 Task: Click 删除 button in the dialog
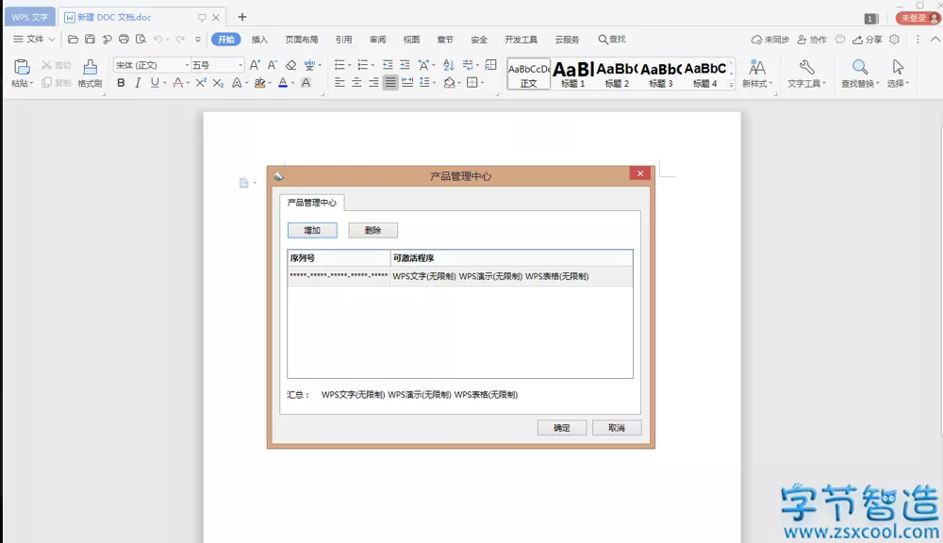[x=372, y=230]
